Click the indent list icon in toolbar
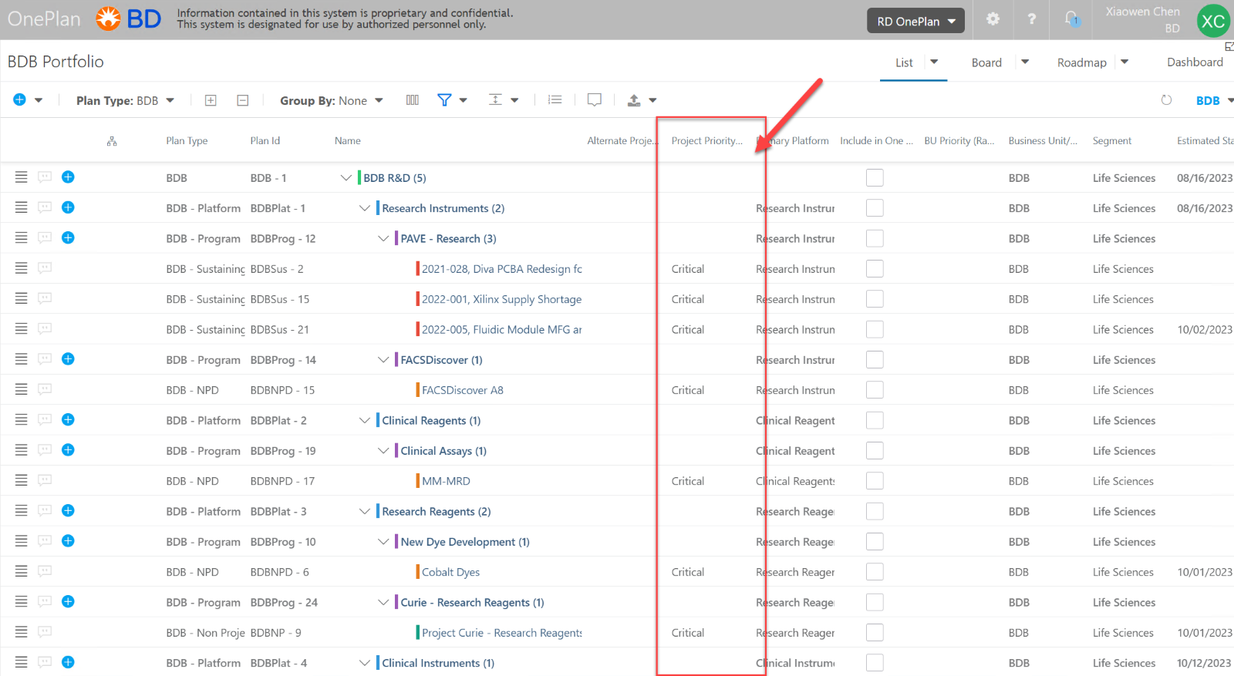The image size is (1234, 676). (555, 100)
